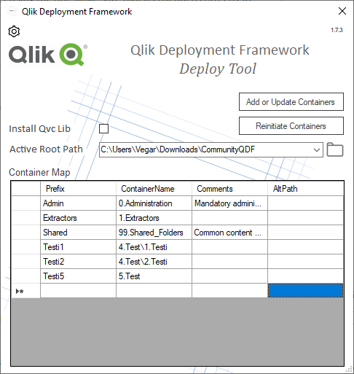Click the Comments column header
Viewport: 354px width, 374px height.
(x=229, y=189)
